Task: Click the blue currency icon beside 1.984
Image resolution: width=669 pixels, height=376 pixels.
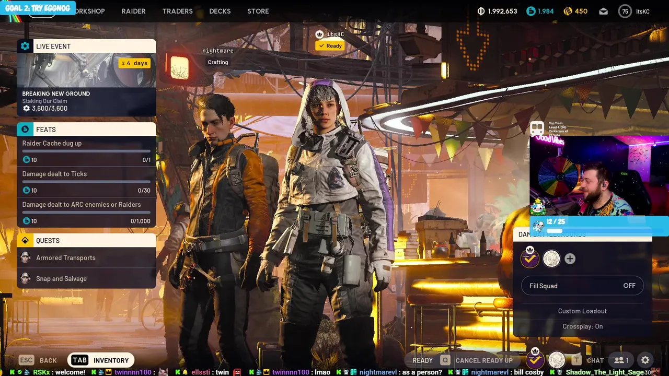Action: [x=530, y=11]
